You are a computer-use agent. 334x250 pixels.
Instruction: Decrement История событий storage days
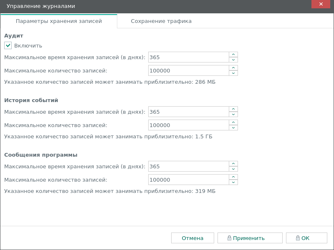pos(233,115)
